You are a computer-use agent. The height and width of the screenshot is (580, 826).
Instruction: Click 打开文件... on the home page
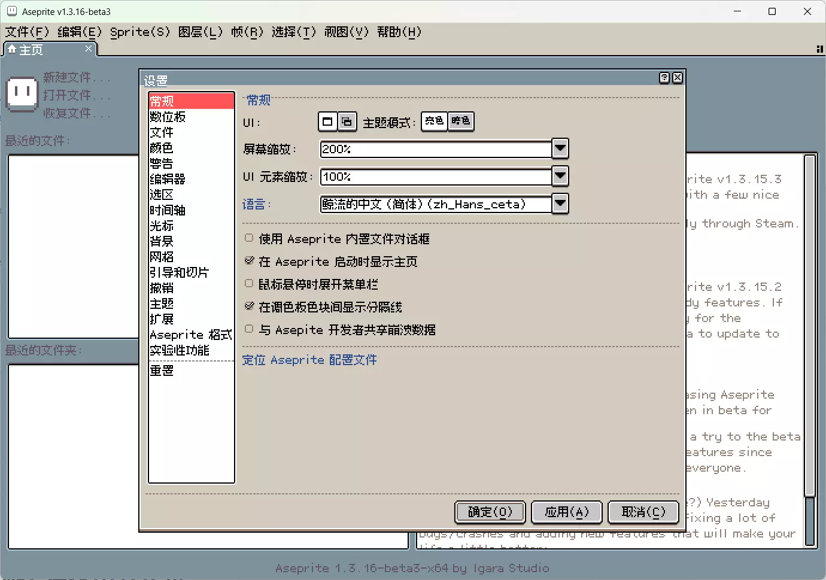tap(77, 95)
